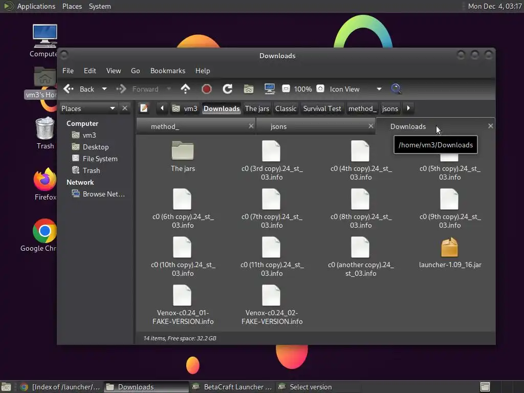
Task: Open Forward history dropdown arrow
Action: 169,89
